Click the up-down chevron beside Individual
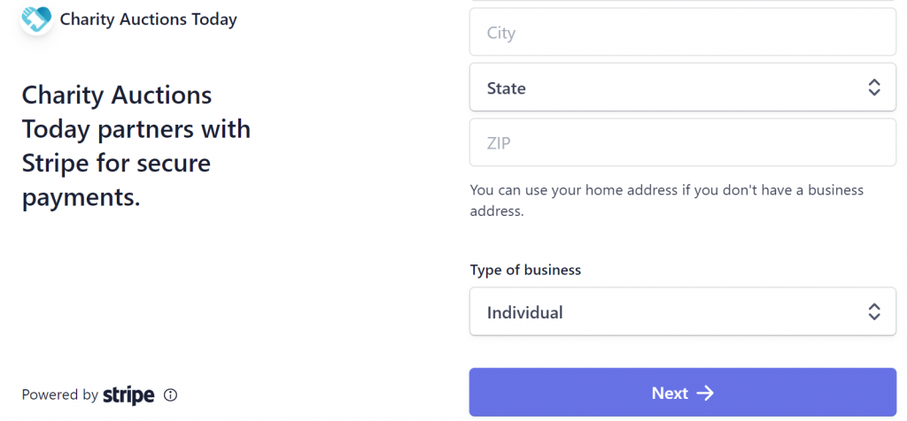The width and height of the screenshot is (907, 421). [873, 312]
